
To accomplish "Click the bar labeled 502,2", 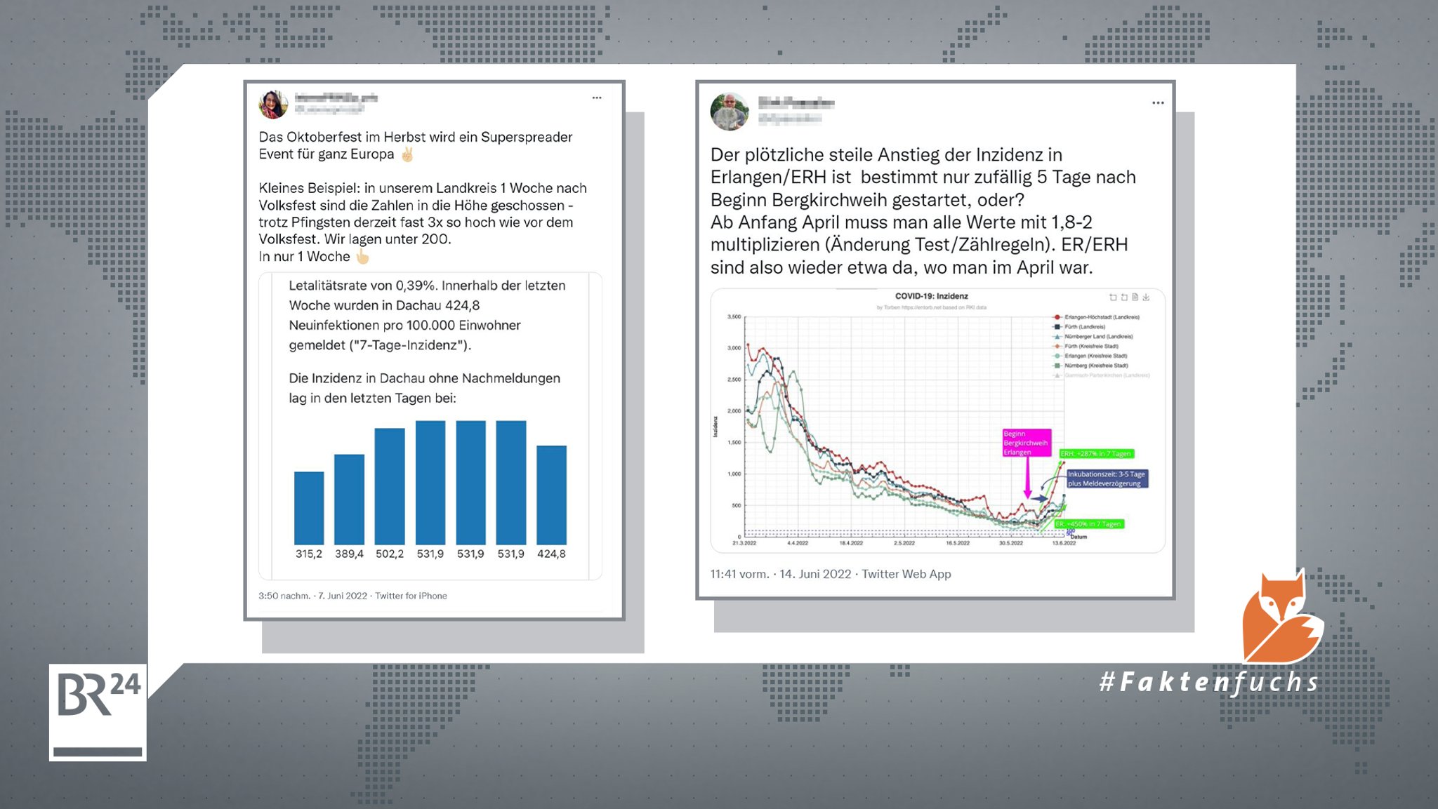I will click(x=390, y=486).
